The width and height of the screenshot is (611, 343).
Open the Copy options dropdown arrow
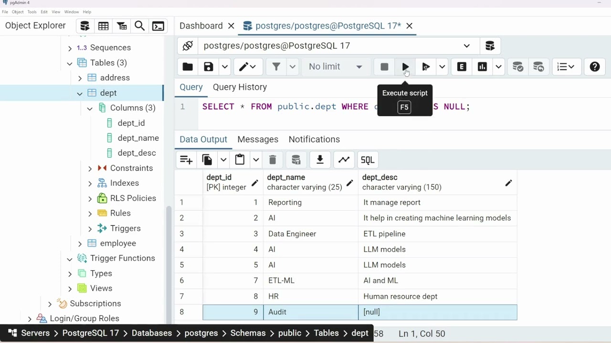tap(223, 160)
